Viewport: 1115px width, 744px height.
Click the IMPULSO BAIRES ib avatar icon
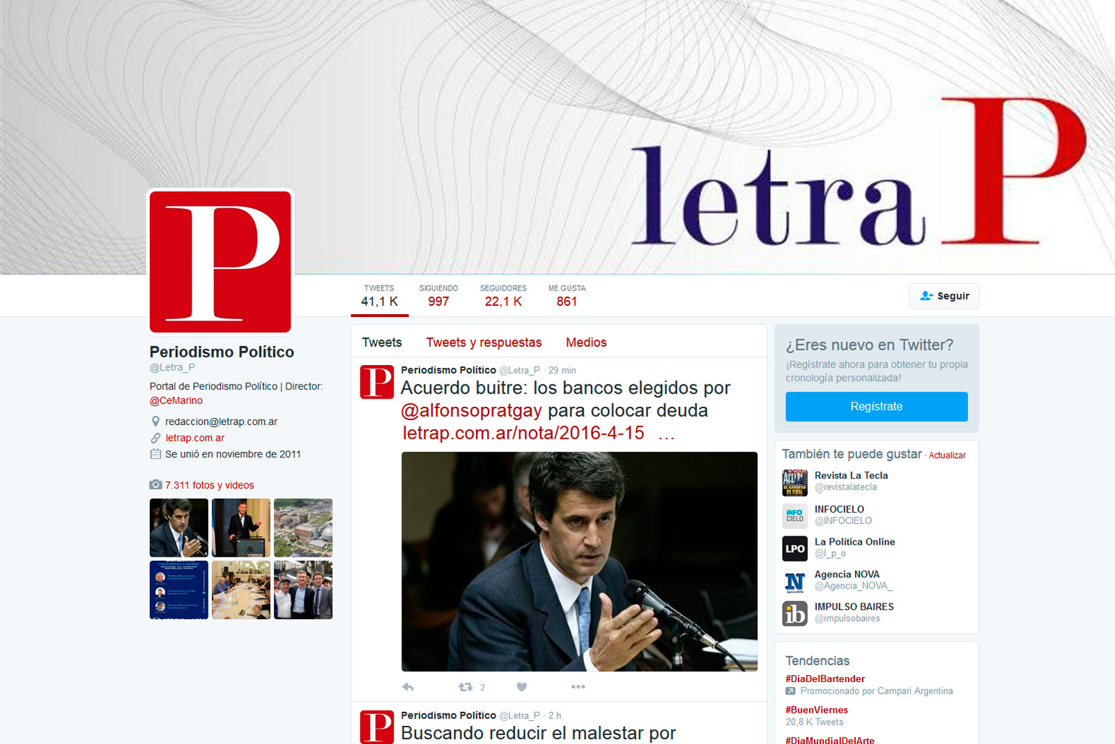[x=795, y=614]
